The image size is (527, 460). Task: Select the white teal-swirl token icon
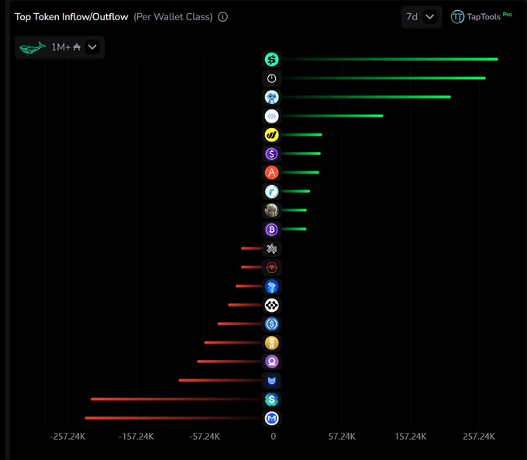[271, 192]
